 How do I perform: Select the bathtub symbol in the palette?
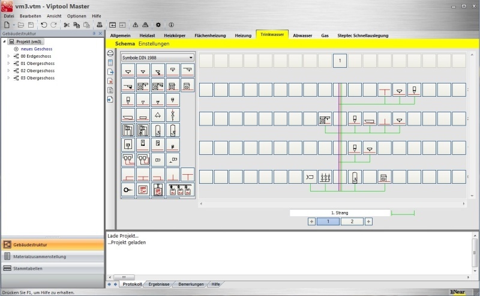pos(128,115)
